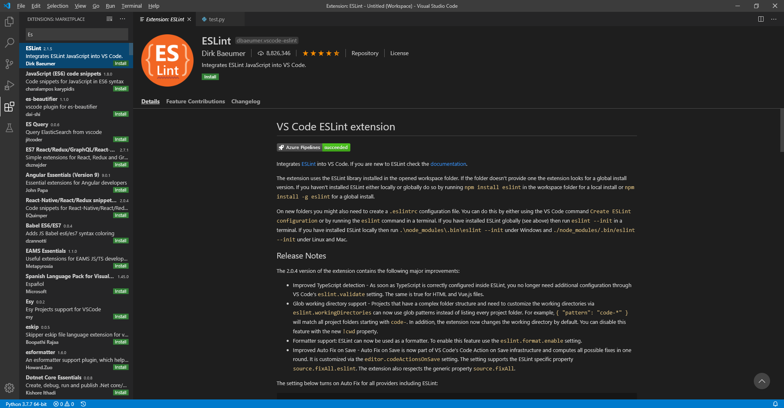Click the extensions list scrollbar
784x408 pixels.
click(131, 49)
